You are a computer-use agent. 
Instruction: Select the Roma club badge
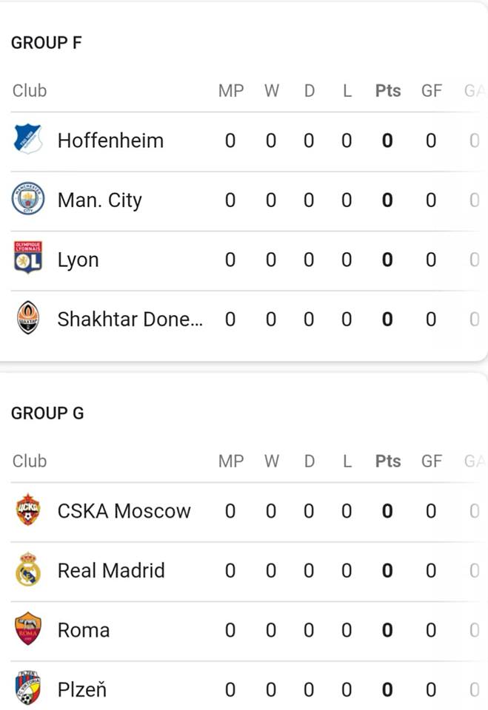28,629
